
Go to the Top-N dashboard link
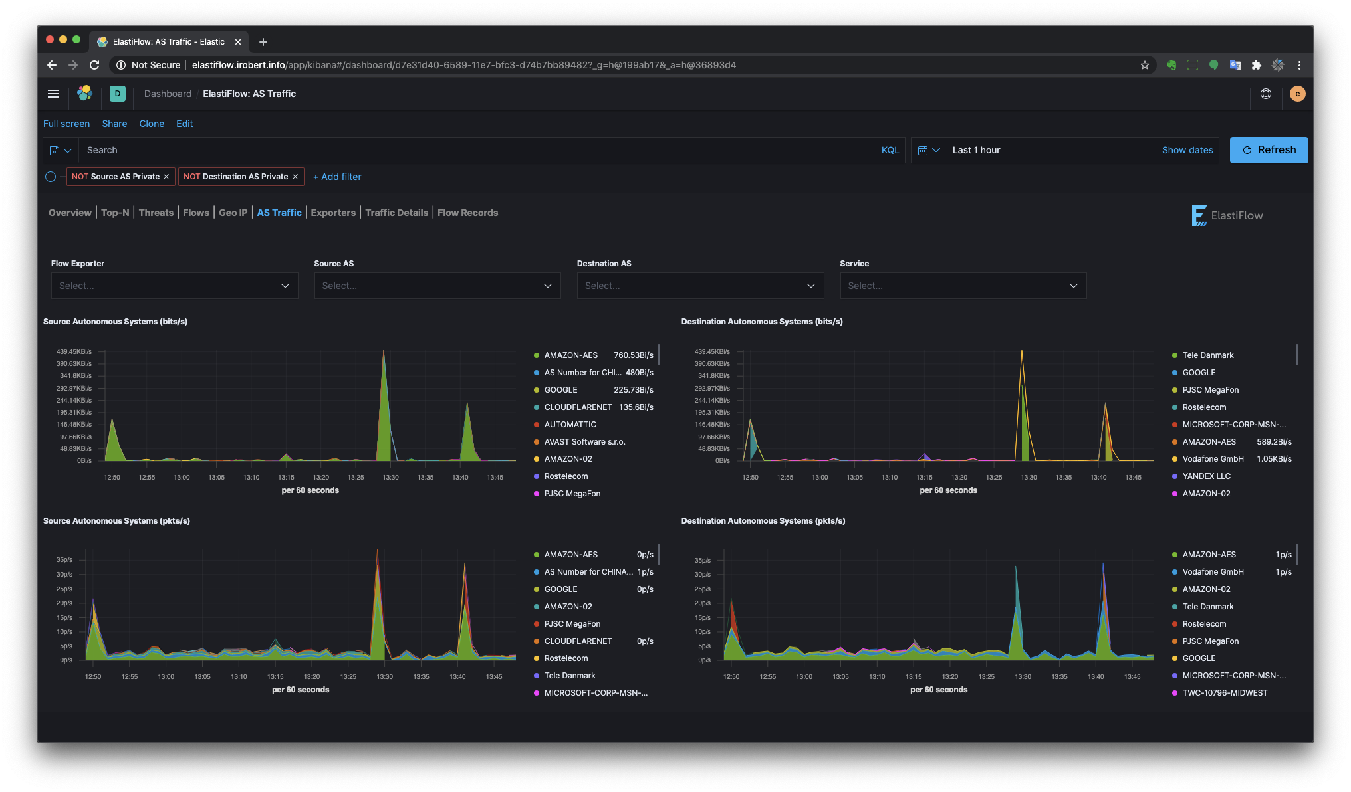point(115,213)
